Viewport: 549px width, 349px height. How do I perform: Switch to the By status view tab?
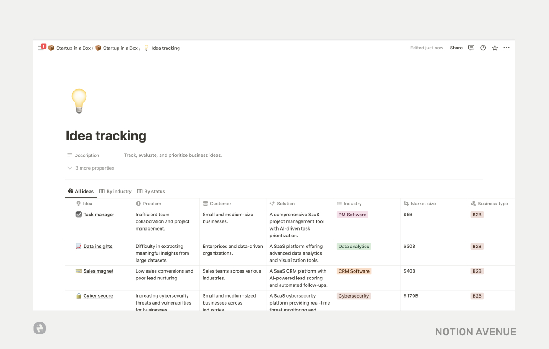pos(151,191)
